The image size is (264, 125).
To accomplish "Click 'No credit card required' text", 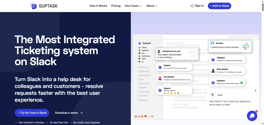I will (x=86, y=122).
